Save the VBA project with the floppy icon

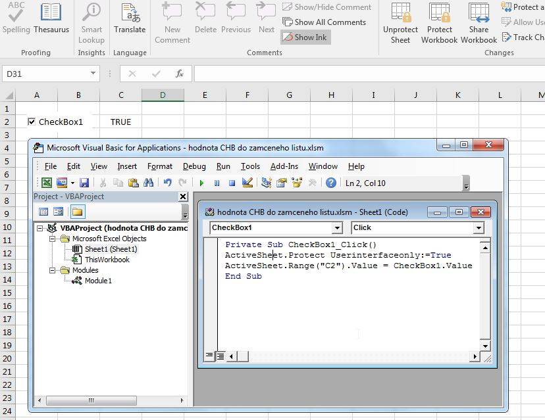[x=84, y=183]
